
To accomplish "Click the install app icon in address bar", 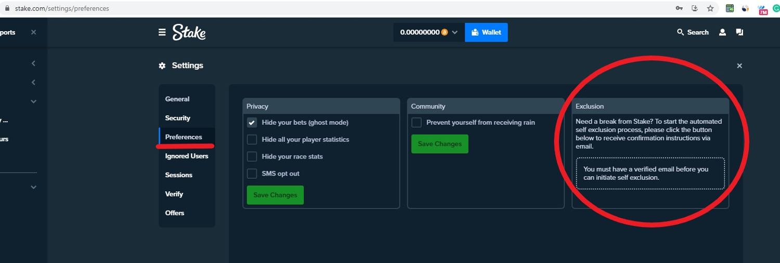I will click(x=695, y=8).
